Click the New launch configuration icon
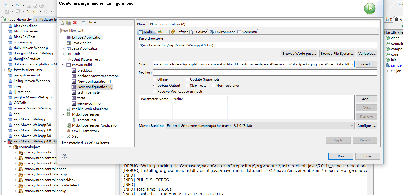The width and height of the screenshot is (403, 195). 63,23
